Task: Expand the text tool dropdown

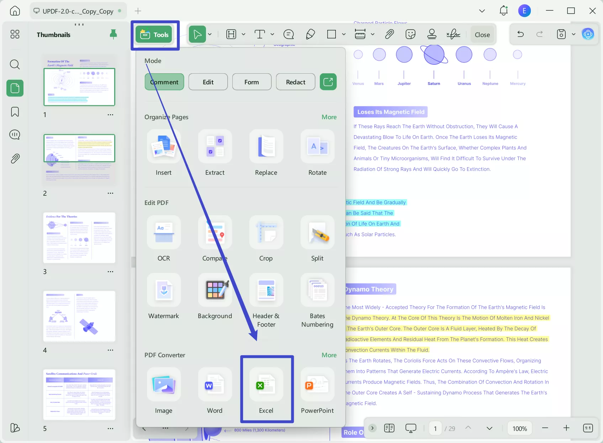Action: [x=273, y=34]
